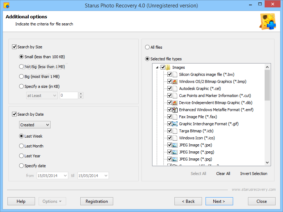This screenshot has width=283, height=212.
Task: Go to previous step with Back button
Action: coord(188,201)
